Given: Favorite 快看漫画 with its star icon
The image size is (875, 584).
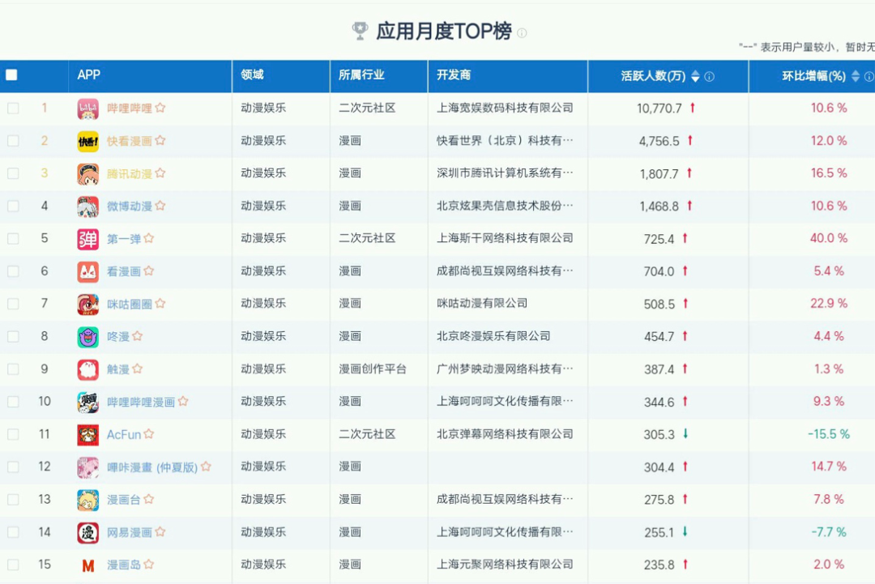Looking at the screenshot, I should tap(160, 141).
